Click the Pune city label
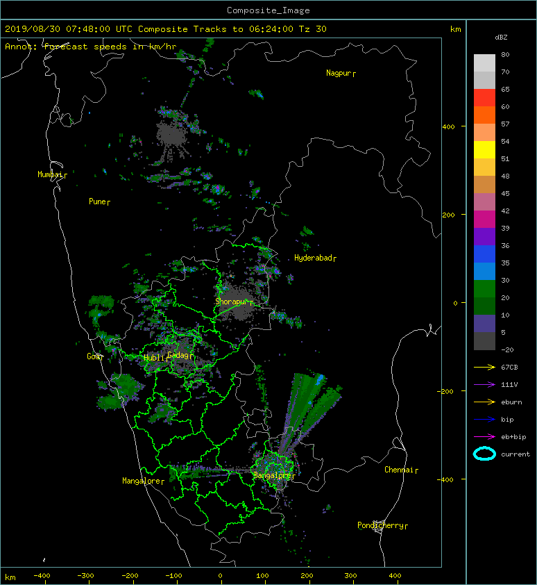537x585 pixels. click(97, 201)
